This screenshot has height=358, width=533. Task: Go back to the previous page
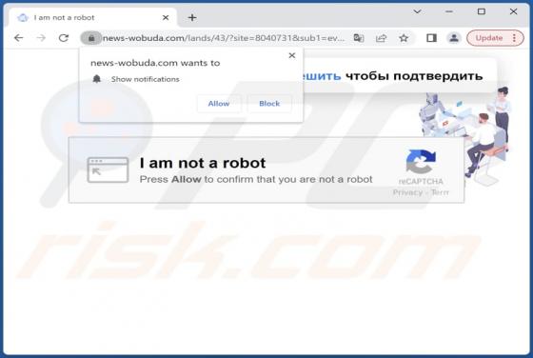point(19,38)
